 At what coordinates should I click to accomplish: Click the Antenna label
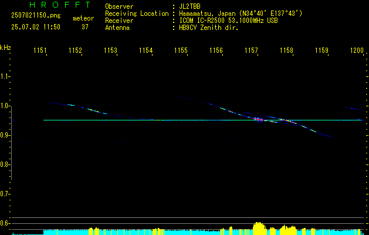click(117, 28)
